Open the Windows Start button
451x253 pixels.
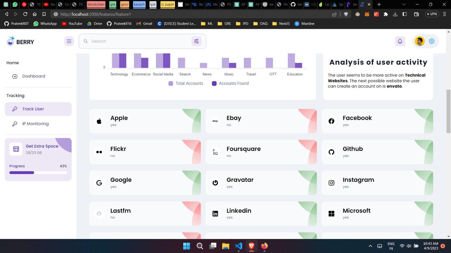pyautogui.click(x=186, y=246)
